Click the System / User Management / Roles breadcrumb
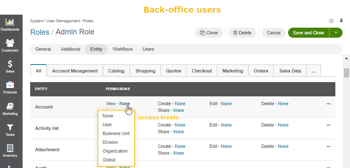The width and height of the screenshot is (350, 168). [x=61, y=21]
